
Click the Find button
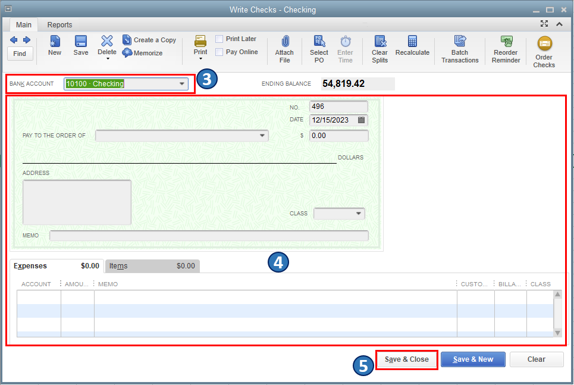(20, 54)
